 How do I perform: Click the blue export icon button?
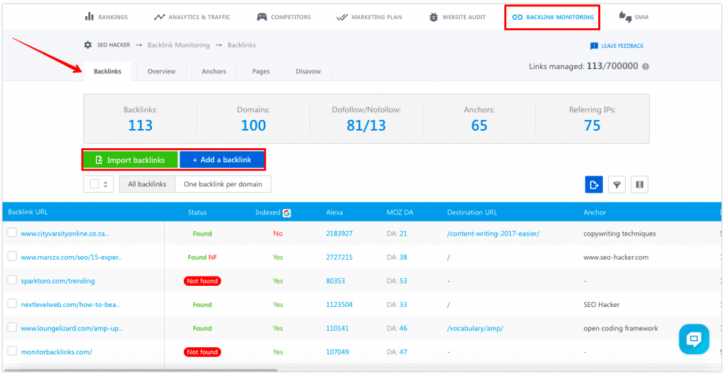pos(593,185)
